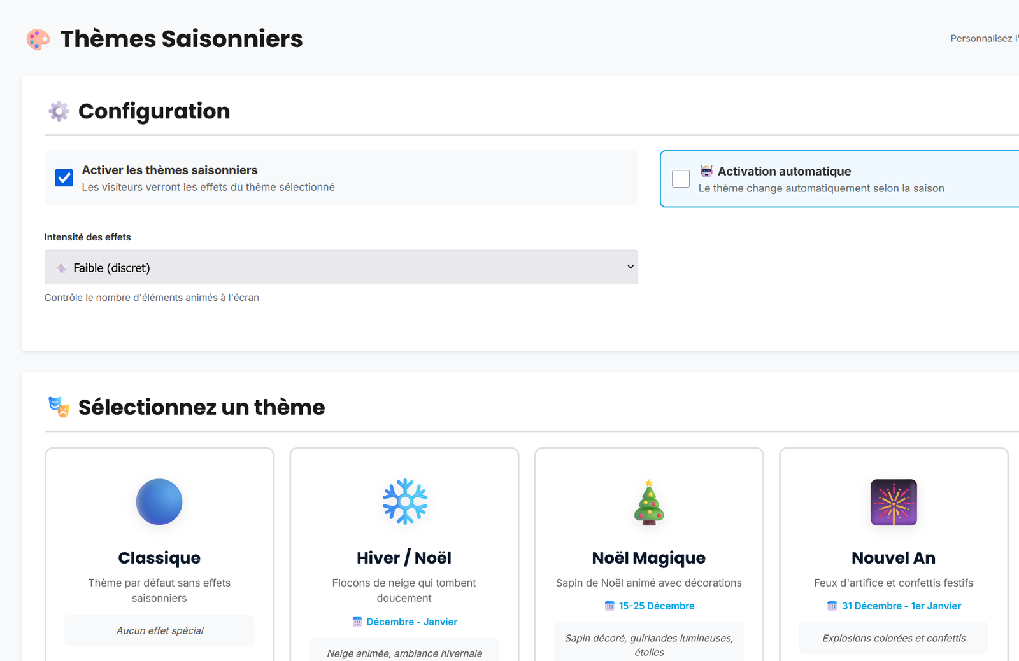This screenshot has height=661, width=1019.
Task: Click the Sélectionnez un thème heading
Action: pyautogui.click(x=201, y=407)
